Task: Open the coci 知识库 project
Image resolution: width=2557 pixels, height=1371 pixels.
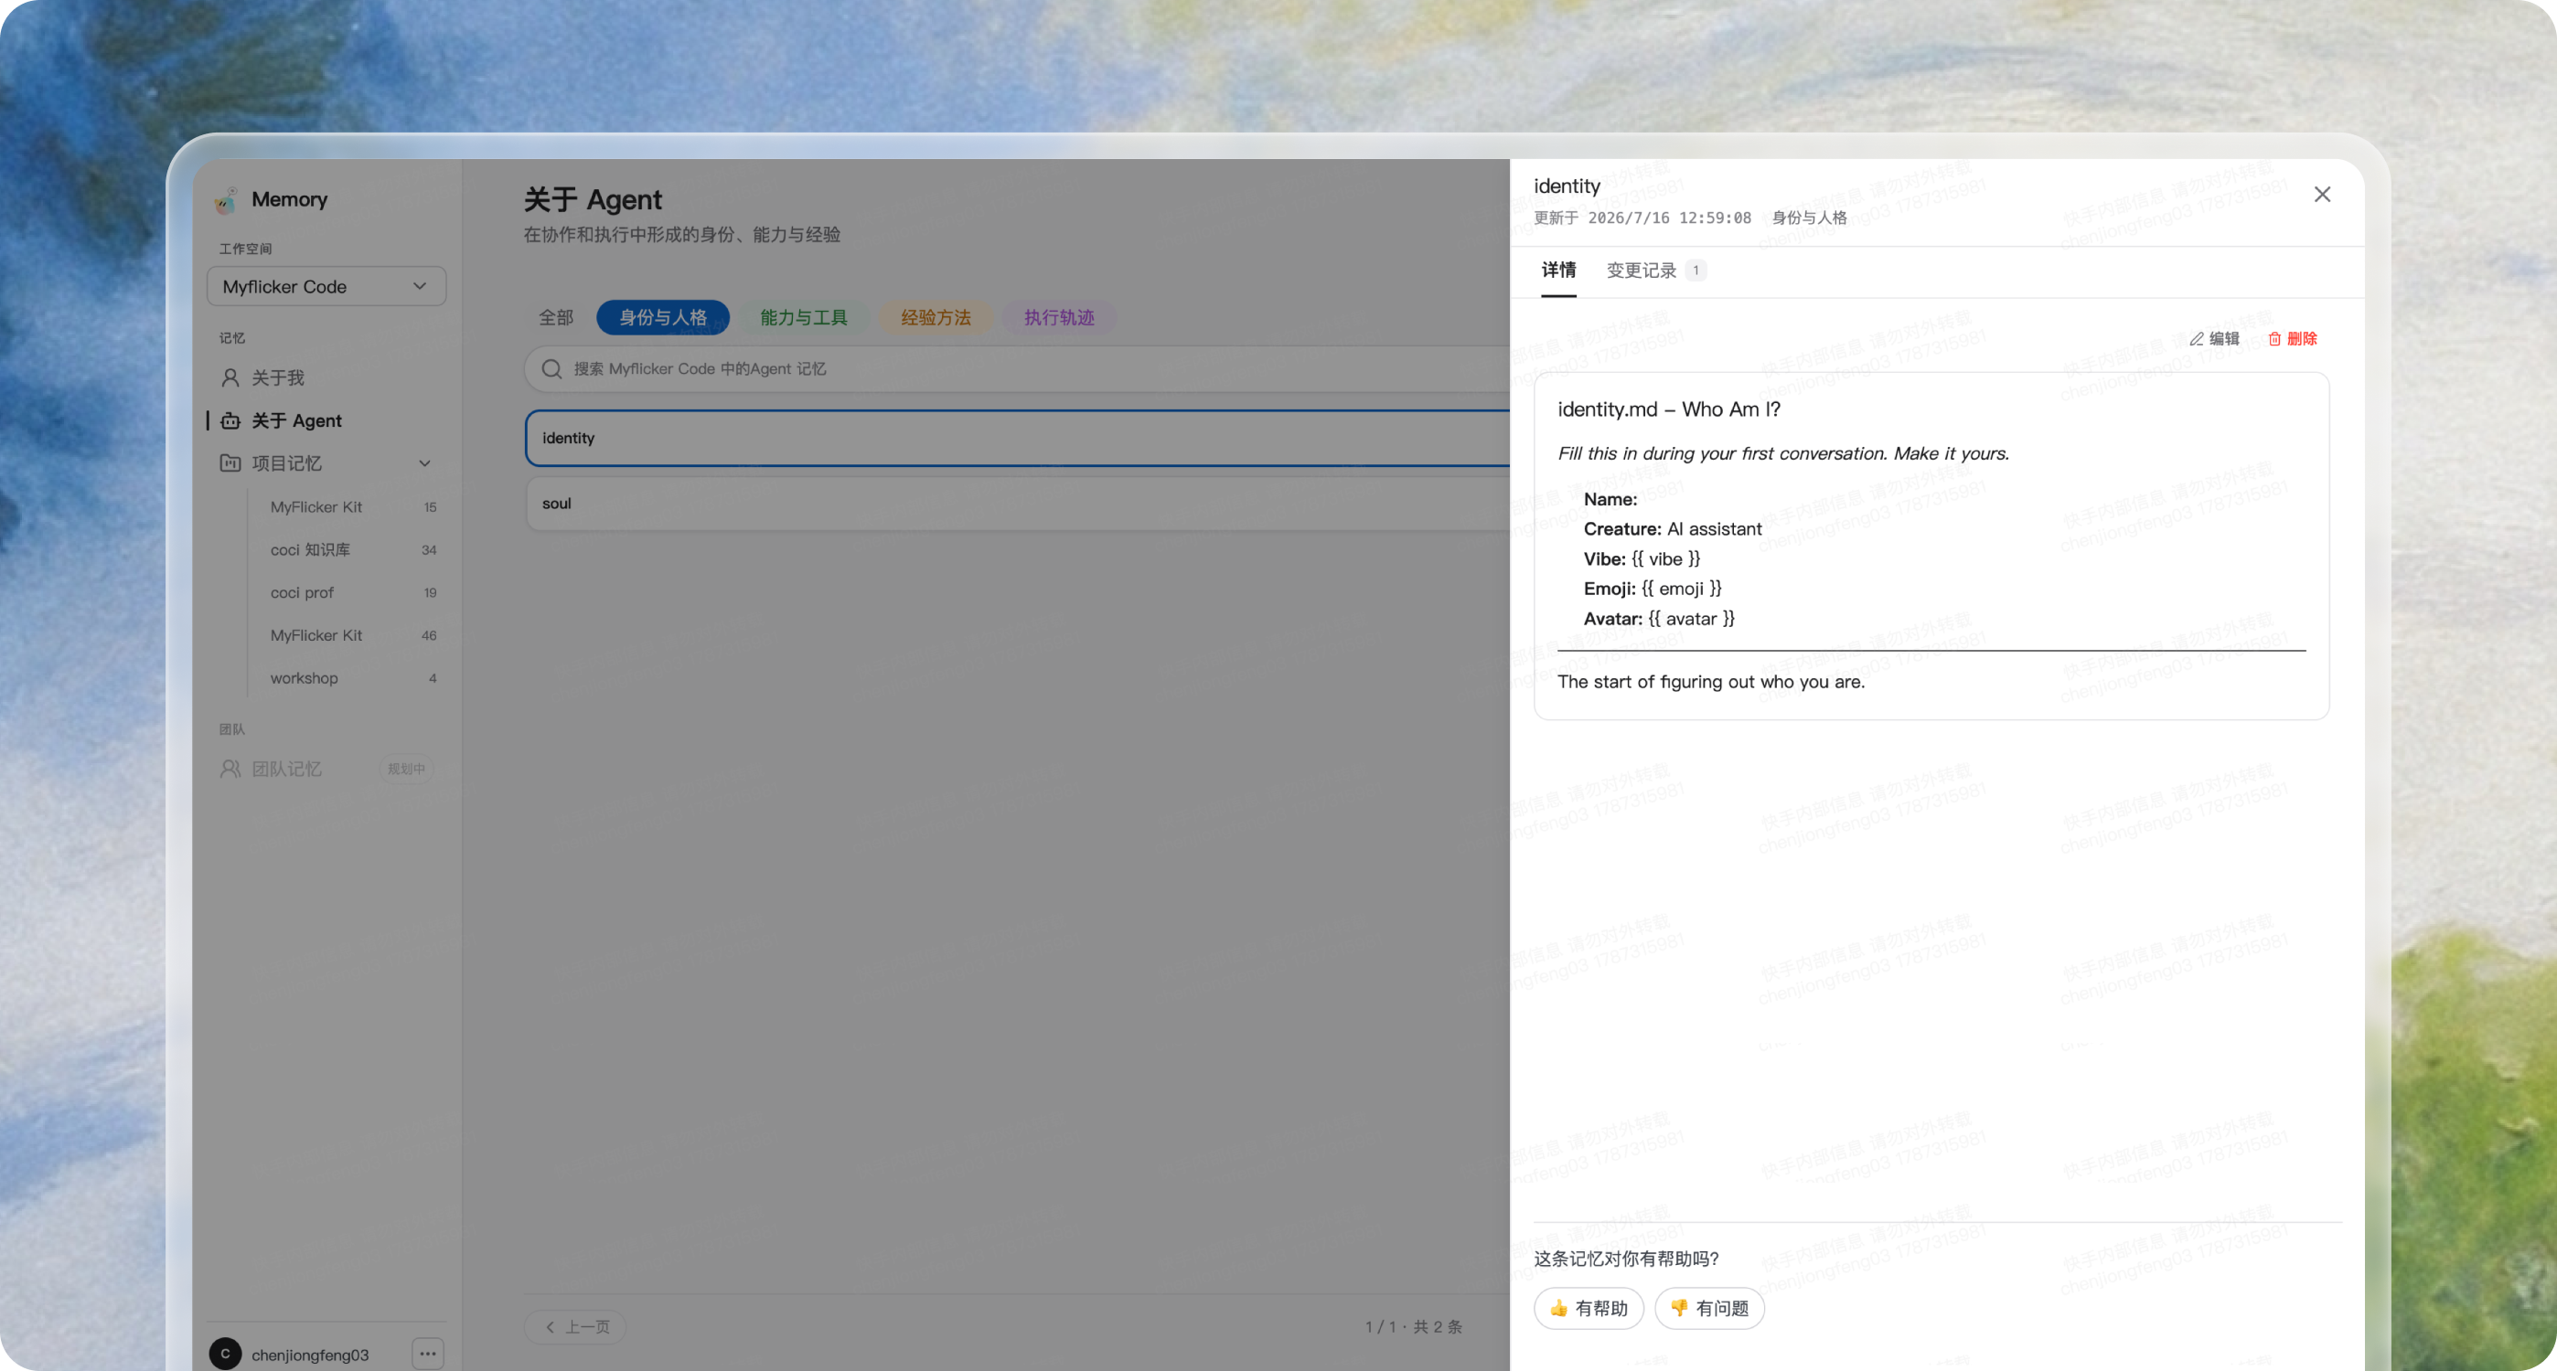Action: (351, 549)
